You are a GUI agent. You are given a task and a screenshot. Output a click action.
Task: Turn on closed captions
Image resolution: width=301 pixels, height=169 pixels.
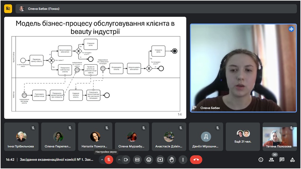pyautogui.click(x=138, y=160)
